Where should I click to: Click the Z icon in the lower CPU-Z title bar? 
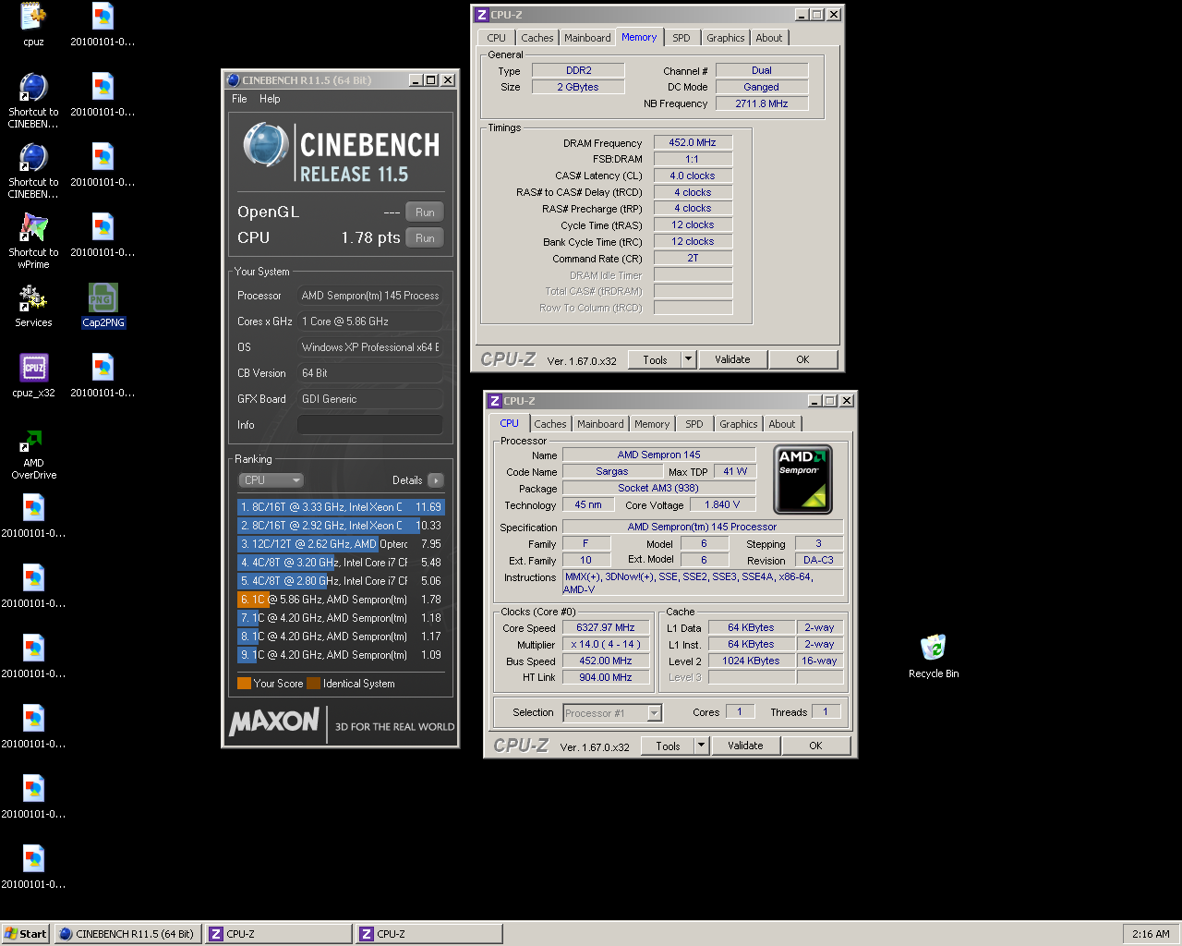[x=494, y=401]
